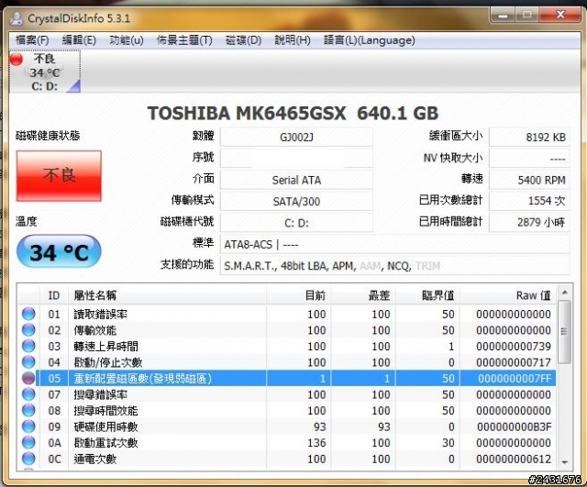Click the 屬性名稱 column header

(x=167, y=295)
